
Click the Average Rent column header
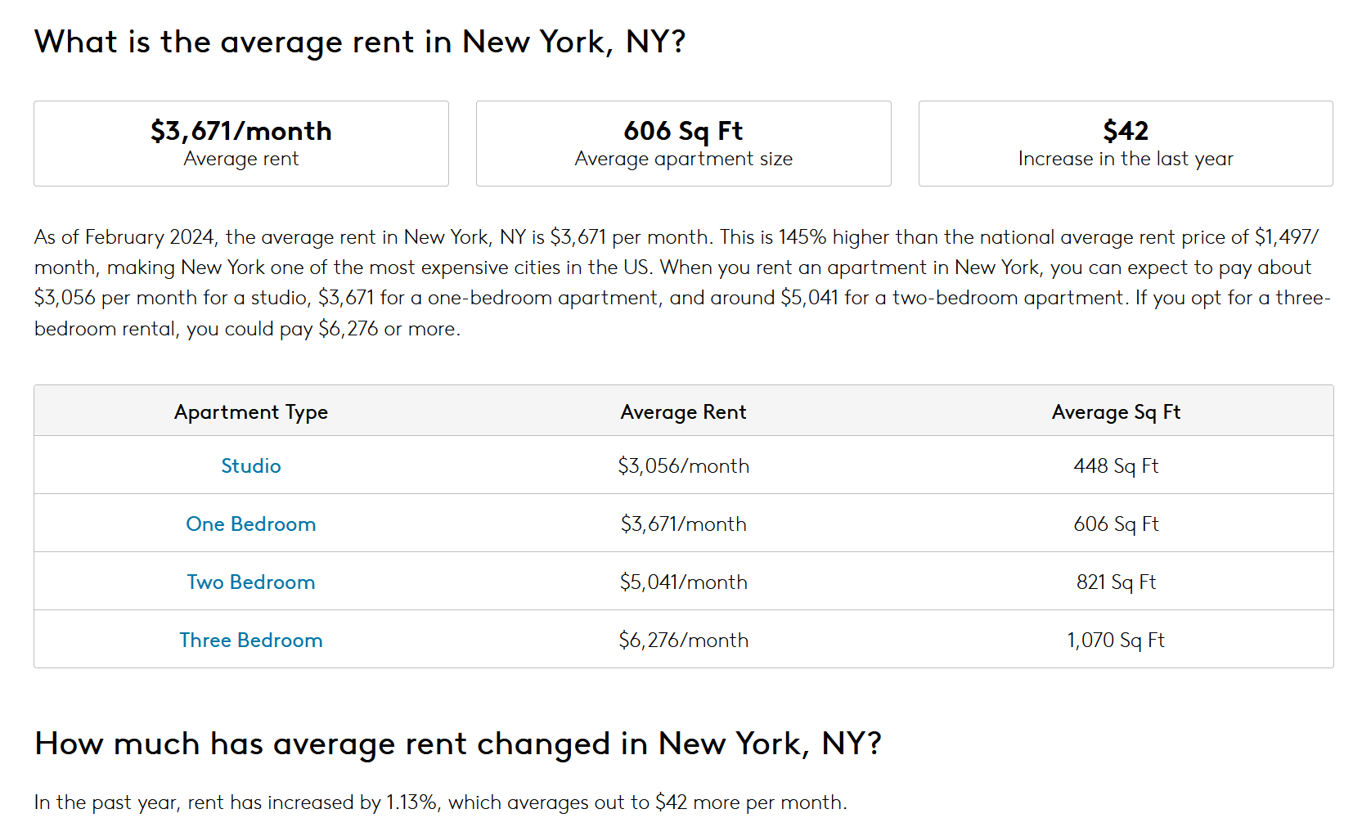[683, 412]
